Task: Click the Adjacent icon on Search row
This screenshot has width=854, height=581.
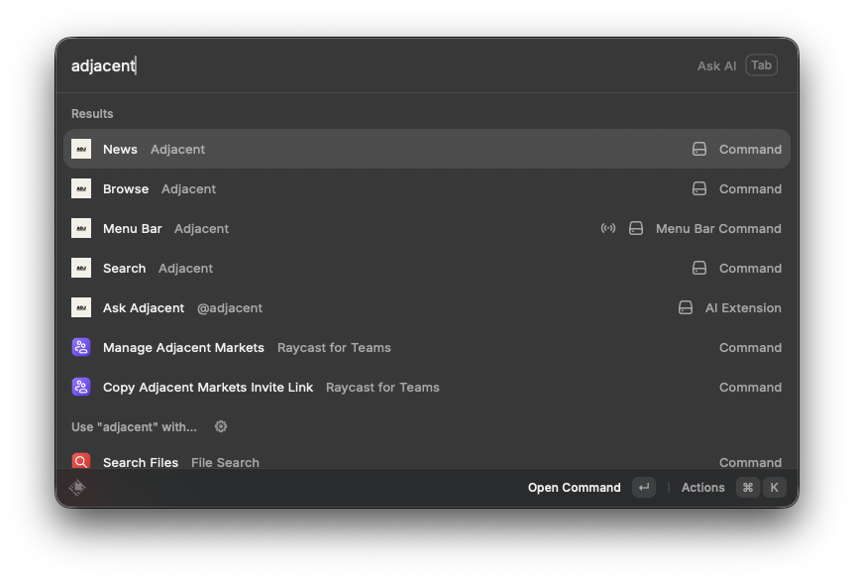Action: (81, 268)
